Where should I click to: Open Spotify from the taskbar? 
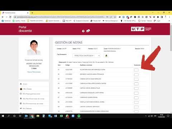pyautogui.click(x=79, y=116)
